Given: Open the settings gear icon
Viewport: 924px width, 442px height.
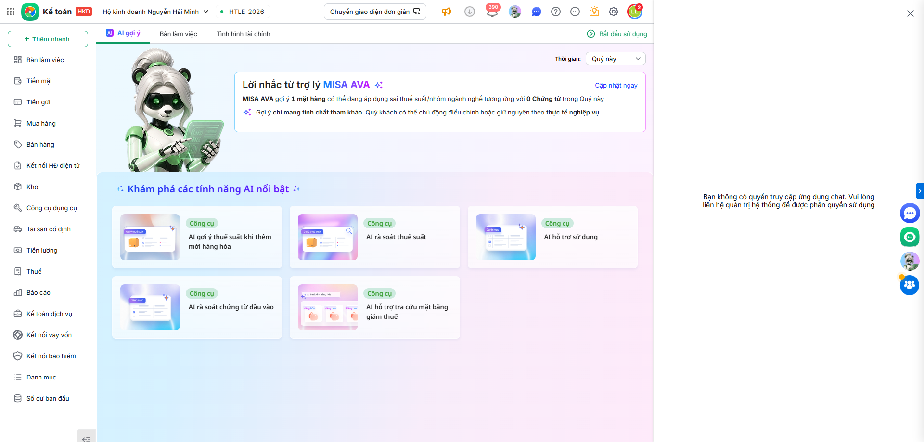Looking at the screenshot, I should [614, 12].
